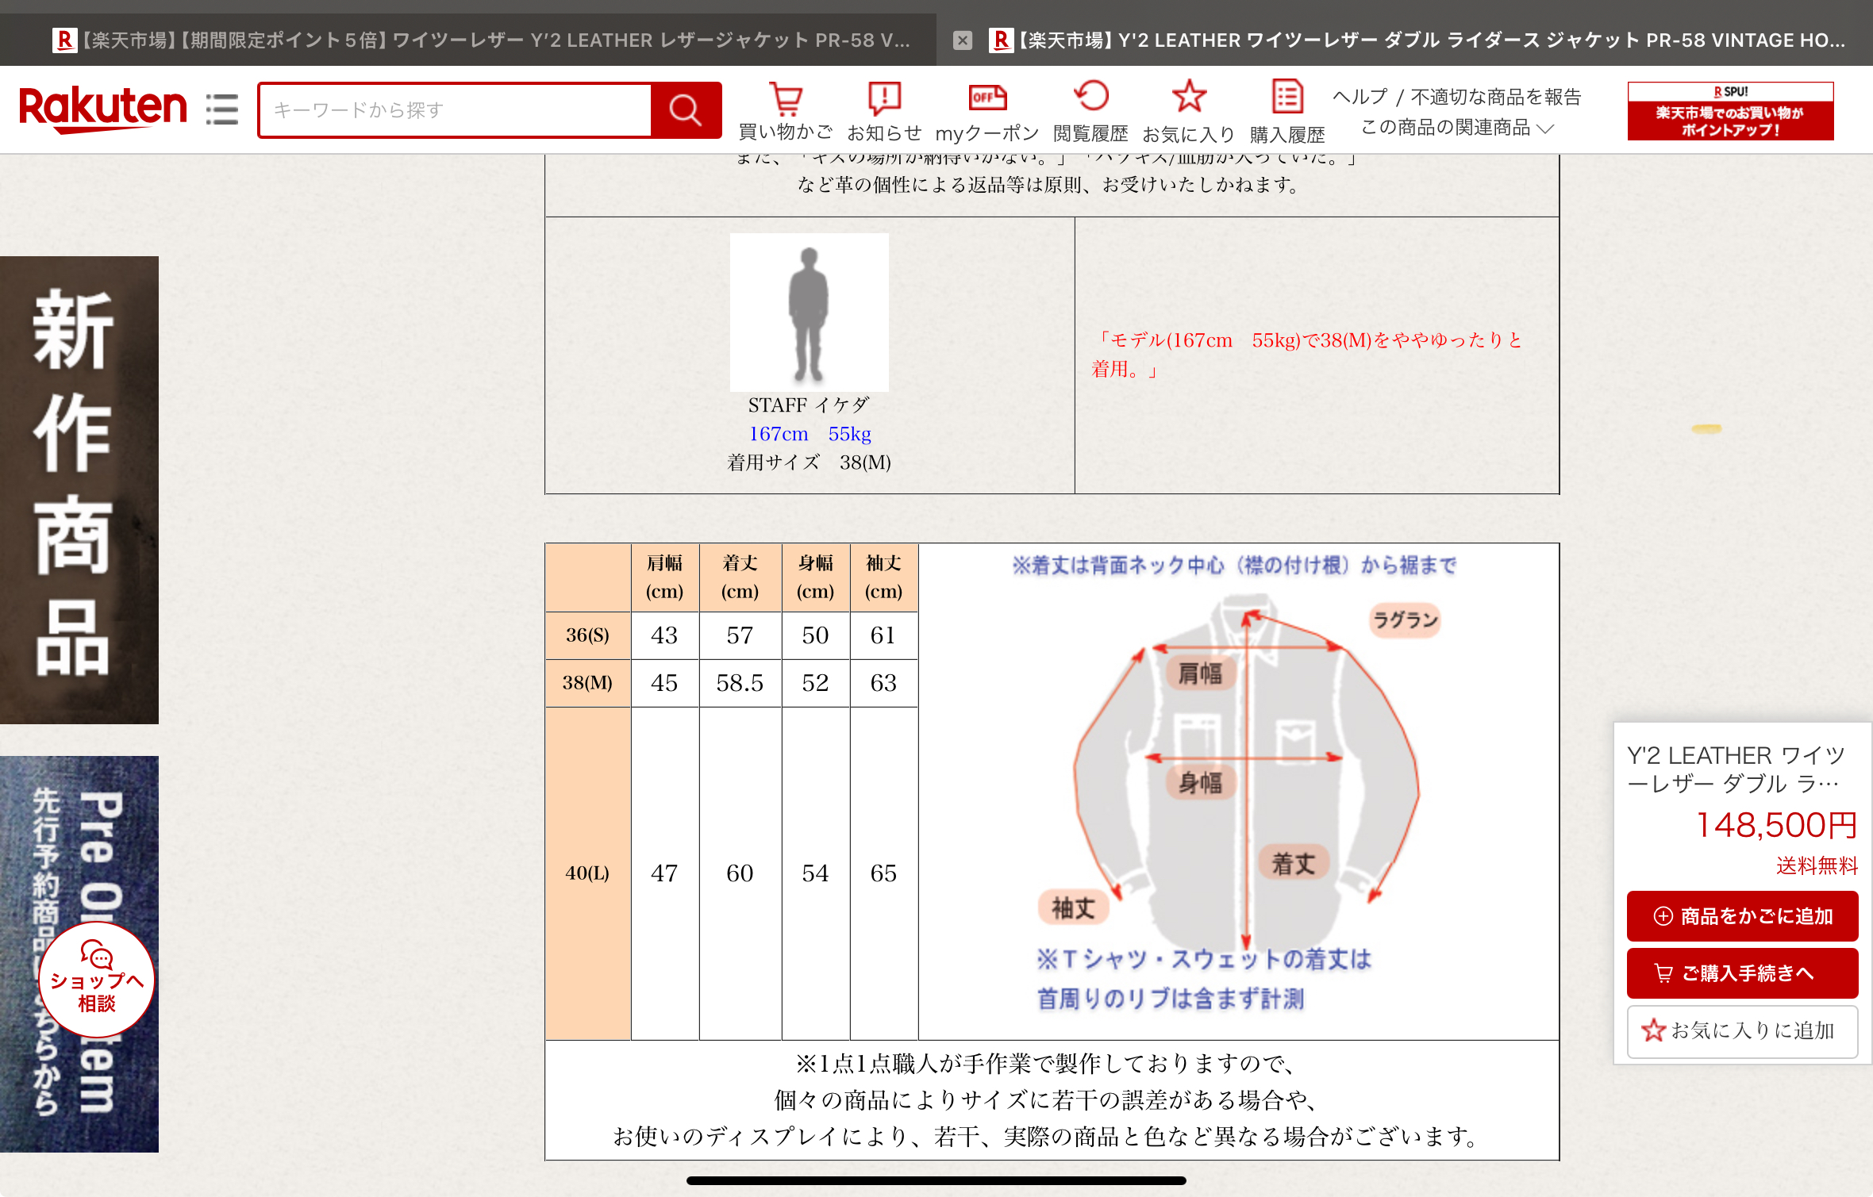The image size is (1873, 1197).
Task: Click the 身幅 column header
Action: coord(815,577)
